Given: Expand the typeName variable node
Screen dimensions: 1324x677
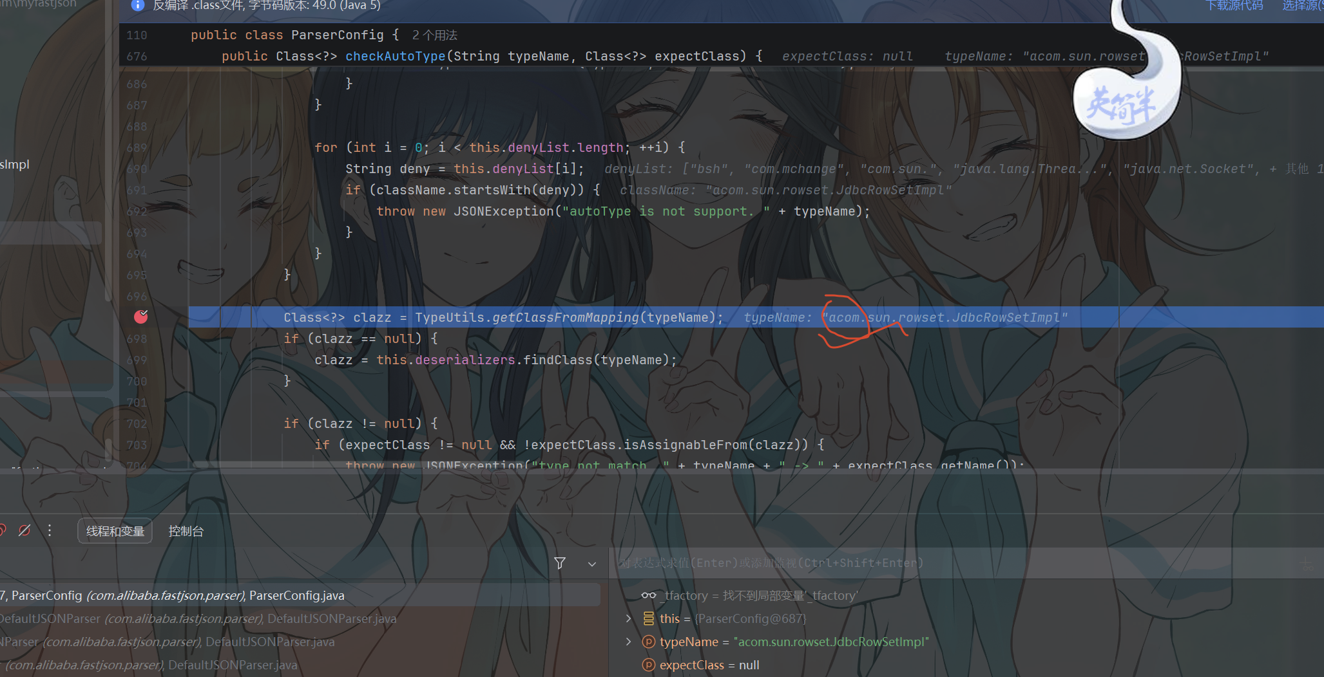Looking at the screenshot, I should coord(628,642).
